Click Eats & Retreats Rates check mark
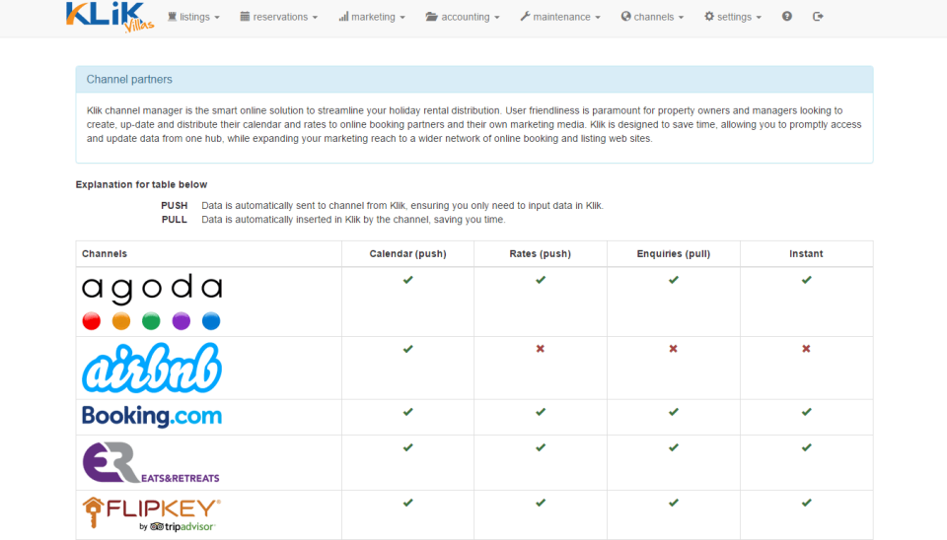The image size is (947, 540). 541,447
